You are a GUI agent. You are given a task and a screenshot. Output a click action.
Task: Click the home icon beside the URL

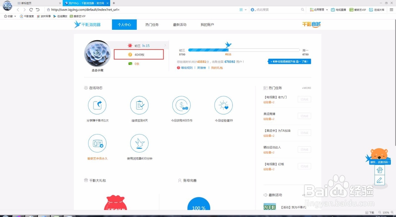coord(48,10)
